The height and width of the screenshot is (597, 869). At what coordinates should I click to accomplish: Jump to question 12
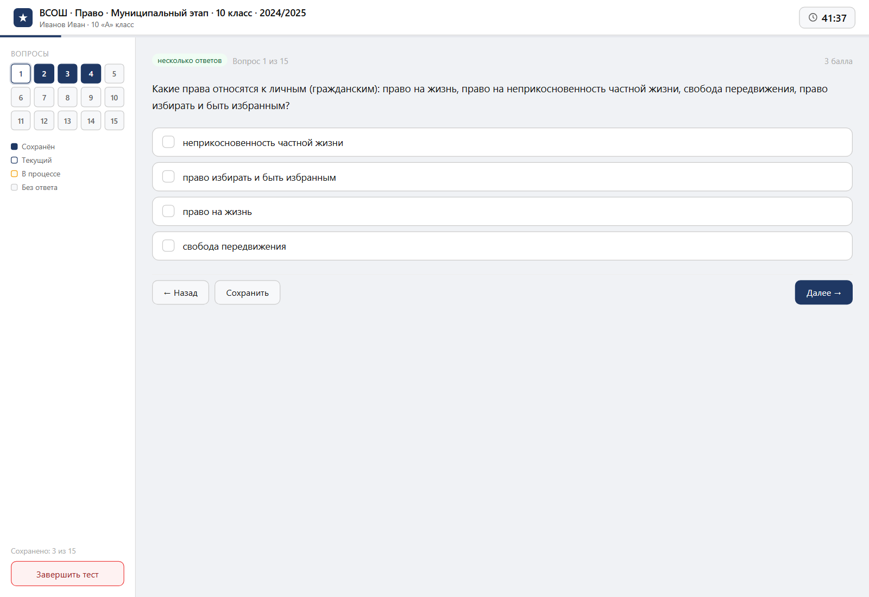click(44, 121)
